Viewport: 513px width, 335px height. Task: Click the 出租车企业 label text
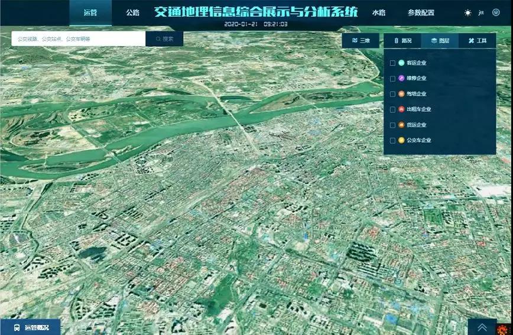[419, 109]
